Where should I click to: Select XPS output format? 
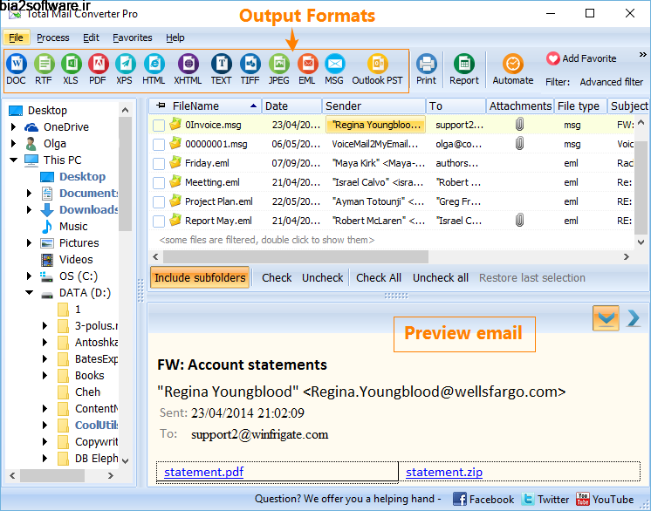coord(125,69)
